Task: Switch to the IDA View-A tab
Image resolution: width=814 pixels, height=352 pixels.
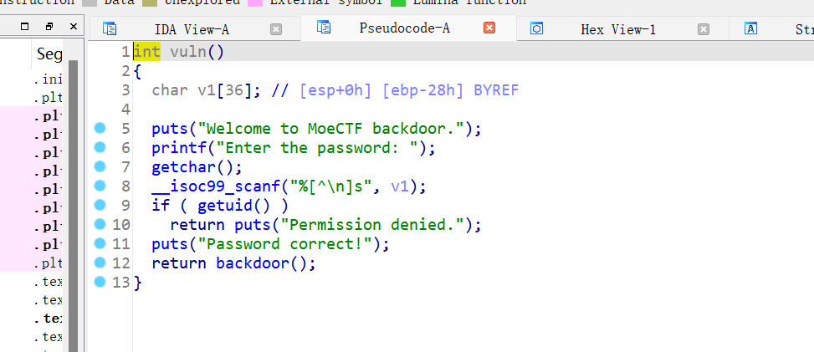Action: 192,29
